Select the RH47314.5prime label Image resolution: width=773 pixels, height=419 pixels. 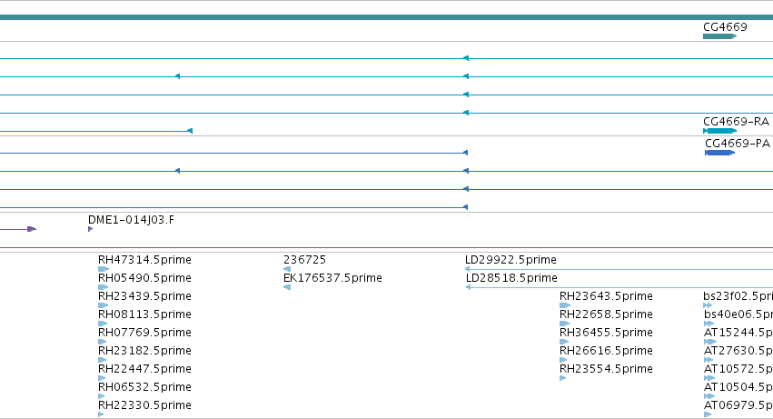(x=144, y=260)
